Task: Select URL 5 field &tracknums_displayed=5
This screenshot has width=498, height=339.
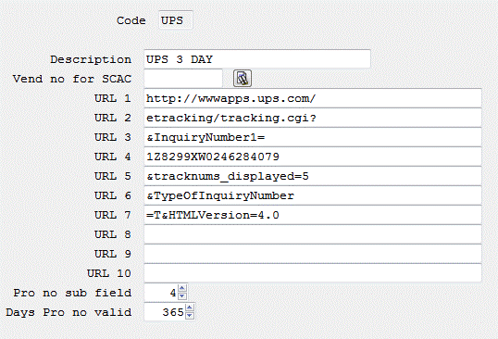Action: tap(313, 176)
